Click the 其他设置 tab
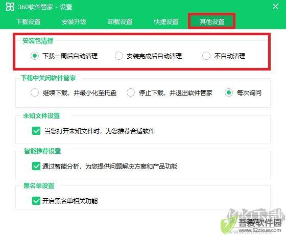The height and width of the screenshot is (235, 286). coord(212,21)
